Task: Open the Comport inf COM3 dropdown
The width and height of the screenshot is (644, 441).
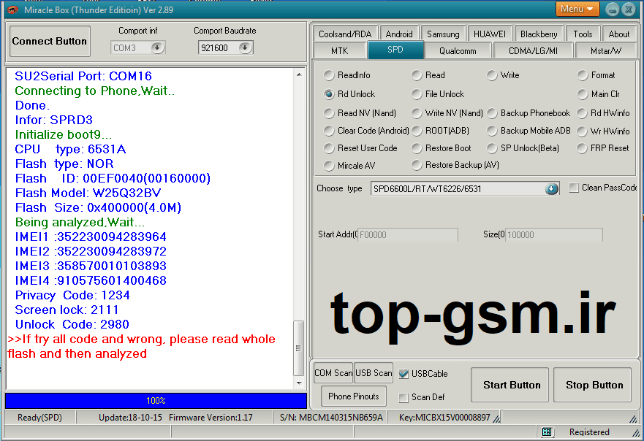Action: tap(157, 48)
